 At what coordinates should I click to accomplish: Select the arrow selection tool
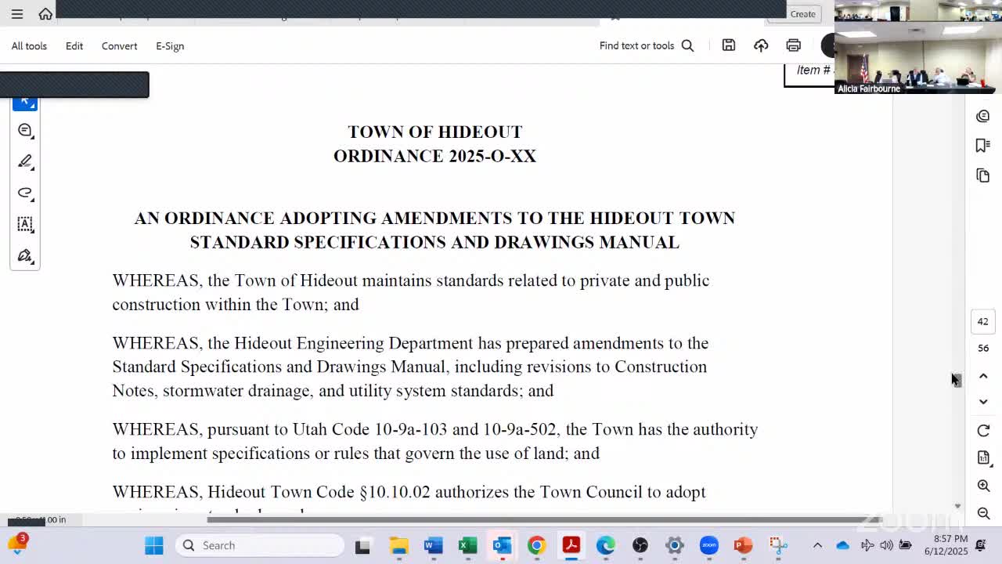click(x=25, y=101)
